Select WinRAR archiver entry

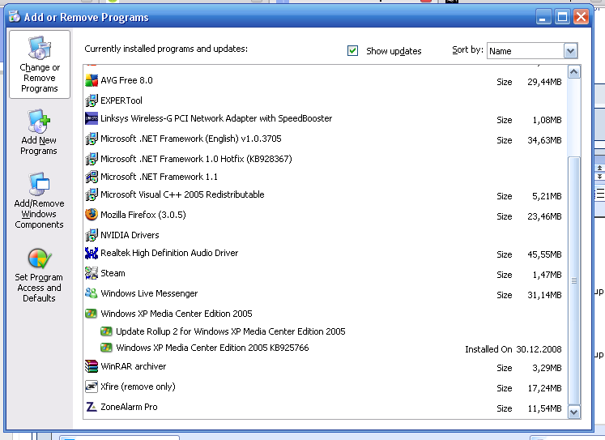(325, 366)
